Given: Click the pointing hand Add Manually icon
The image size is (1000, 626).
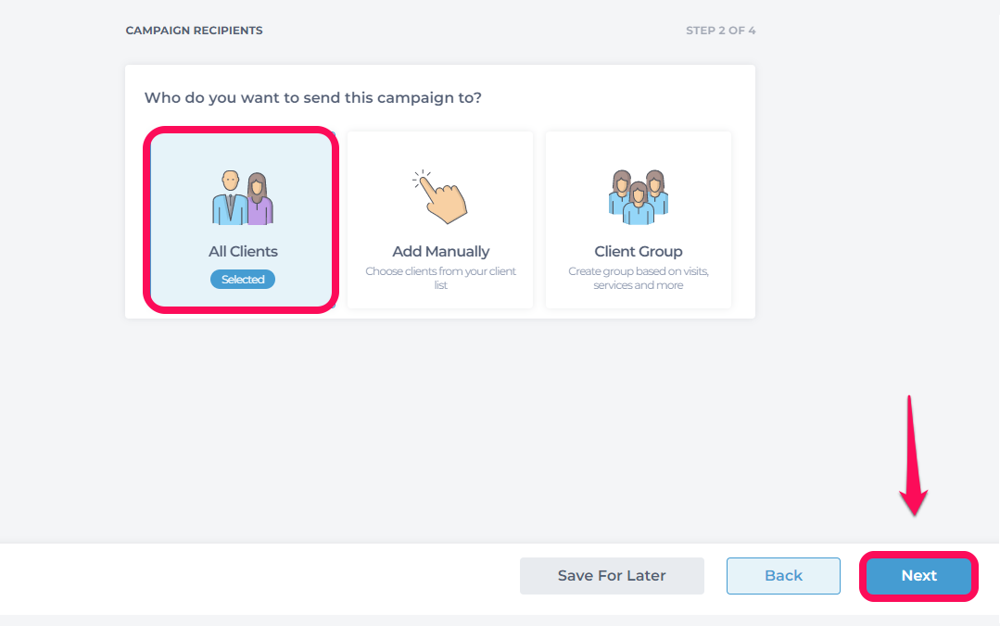Looking at the screenshot, I should (440, 196).
